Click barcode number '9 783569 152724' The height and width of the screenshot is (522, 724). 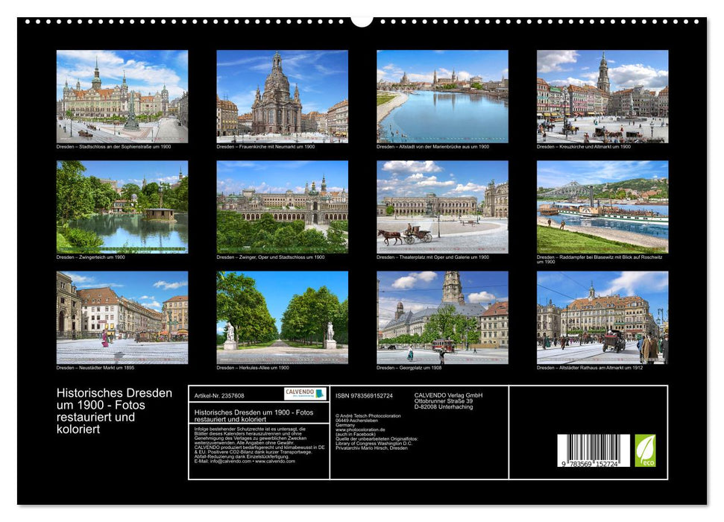[590, 465]
